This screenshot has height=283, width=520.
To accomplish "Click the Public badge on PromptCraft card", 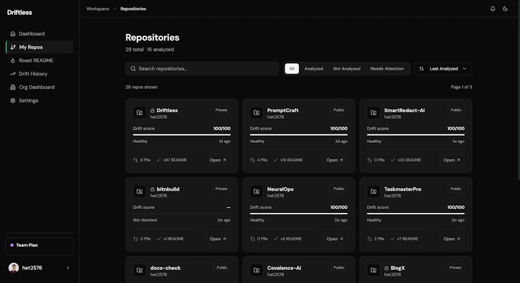I will [339, 110].
